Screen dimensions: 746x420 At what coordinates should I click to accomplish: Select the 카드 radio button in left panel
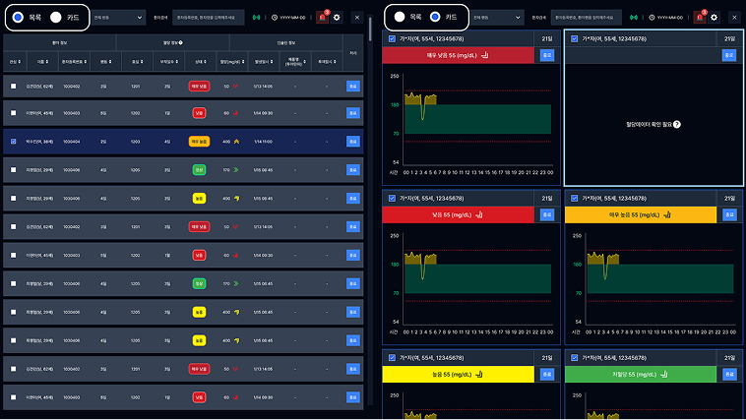(x=56, y=17)
